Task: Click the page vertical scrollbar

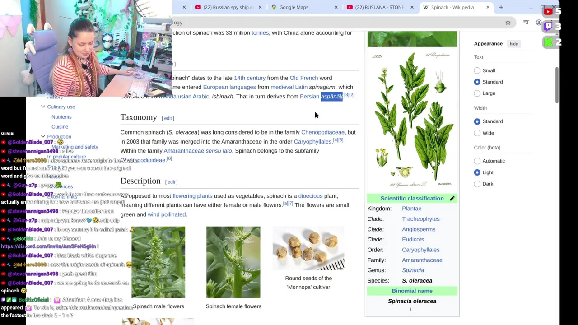Action: 556,85
